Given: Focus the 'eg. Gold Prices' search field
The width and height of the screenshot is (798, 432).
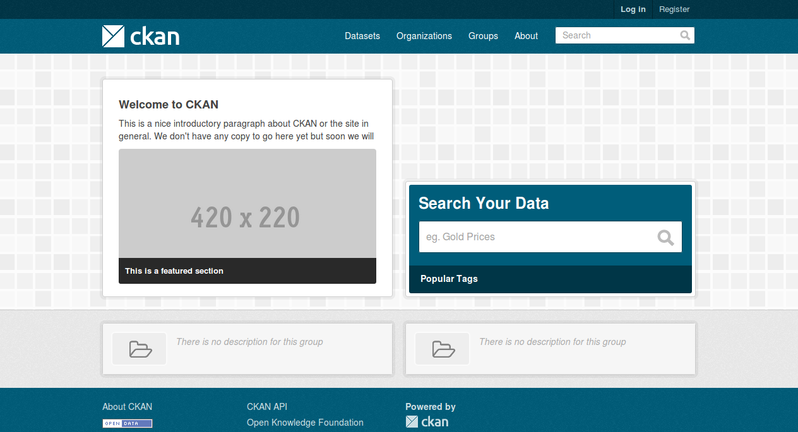Looking at the screenshot, I should tap(551, 237).
